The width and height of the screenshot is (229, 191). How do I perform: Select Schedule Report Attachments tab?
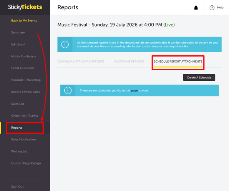tap(178, 61)
